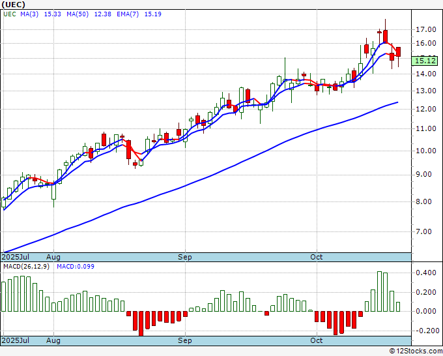Viewport: 443px width, 356px height.
Task: Click the Oct label on price chart axis
Action: (317, 257)
